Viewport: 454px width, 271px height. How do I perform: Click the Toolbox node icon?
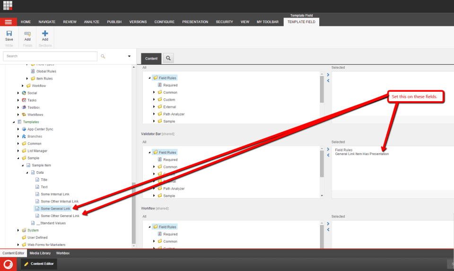click(24, 107)
